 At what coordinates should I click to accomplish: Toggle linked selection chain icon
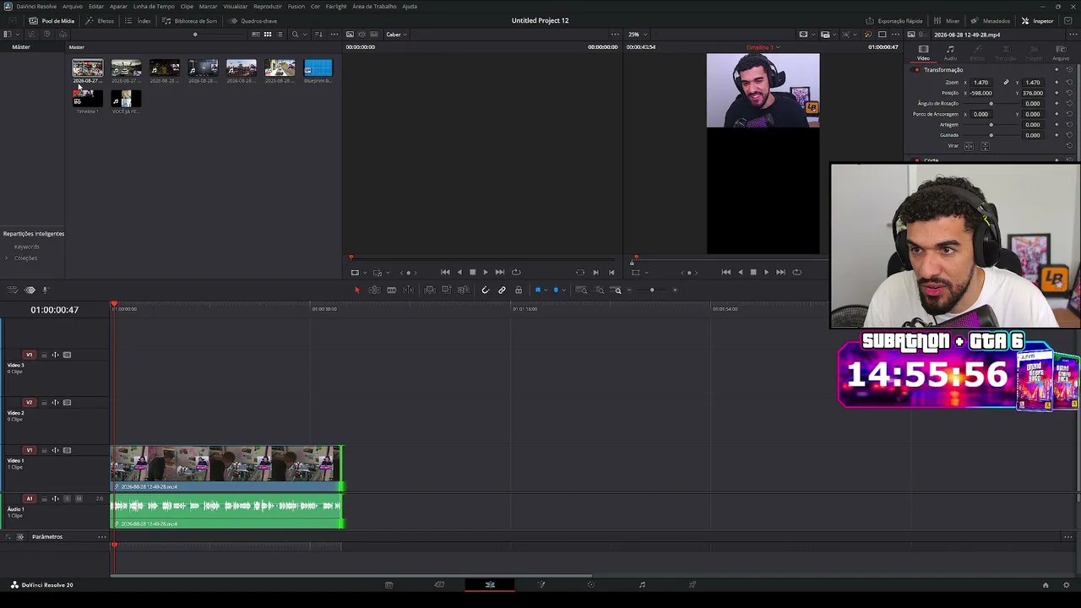502,290
